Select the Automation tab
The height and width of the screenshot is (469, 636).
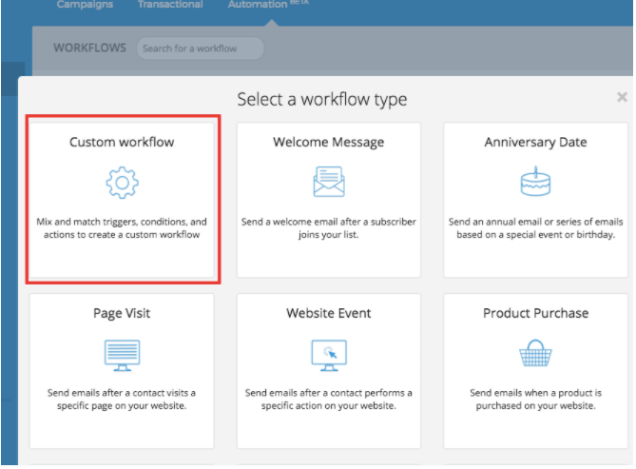point(259,5)
